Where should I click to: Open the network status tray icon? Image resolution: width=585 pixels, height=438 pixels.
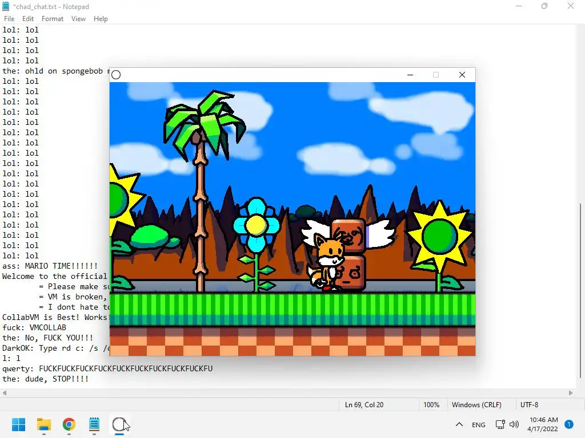pyautogui.click(x=500, y=424)
